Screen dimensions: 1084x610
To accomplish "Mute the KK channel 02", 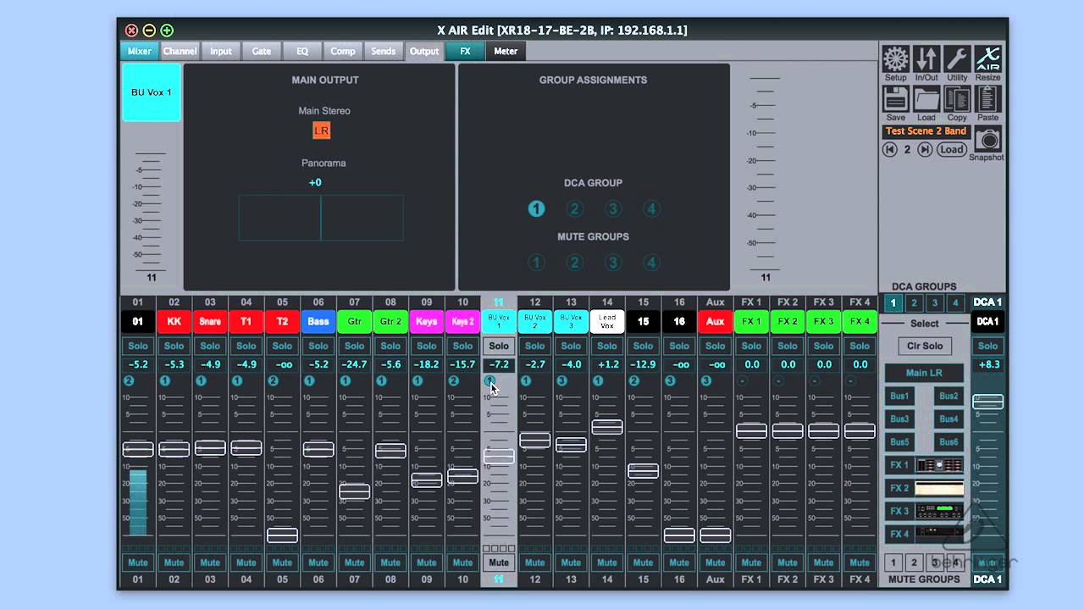I will [x=174, y=563].
